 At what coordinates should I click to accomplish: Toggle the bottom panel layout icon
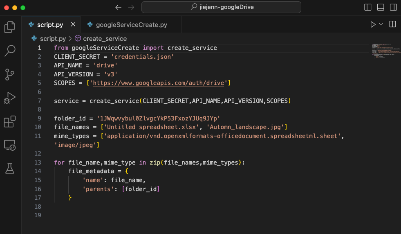click(x=381, y=7)
